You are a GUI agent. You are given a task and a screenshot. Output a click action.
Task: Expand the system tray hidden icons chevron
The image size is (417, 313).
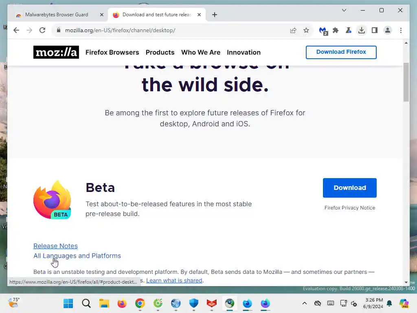tap(305, 303)
